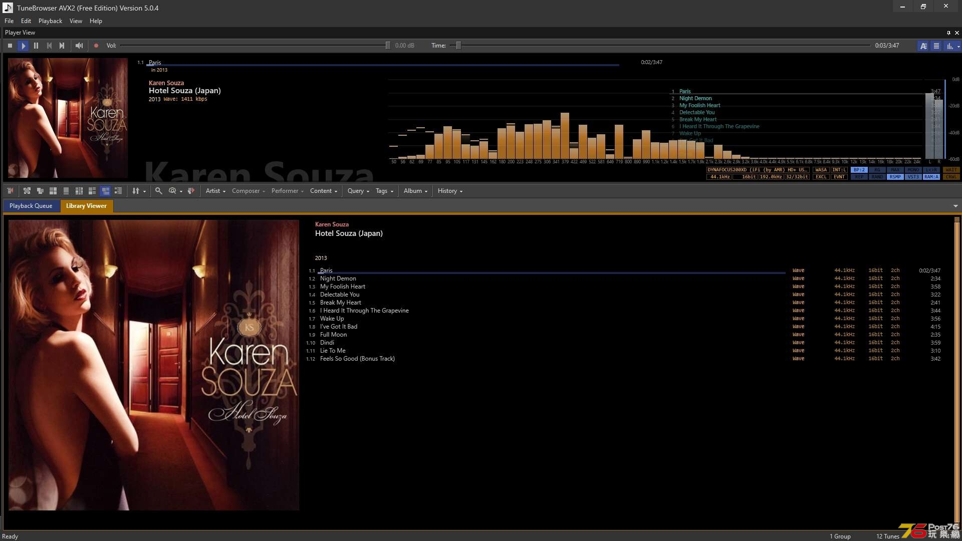This screenshot has height=541, width=962.
Task: Click the first tree view toolbar icon
Action: click(10, 191)
